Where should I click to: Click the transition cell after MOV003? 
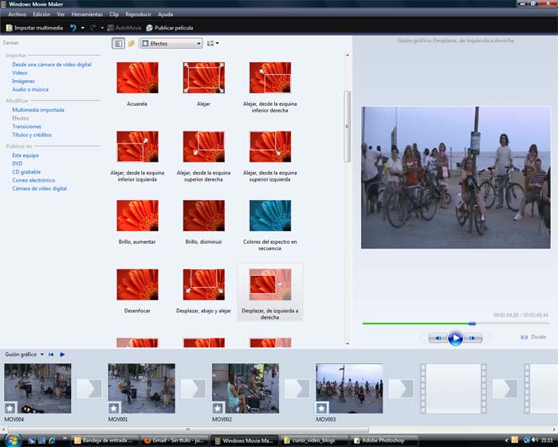click(x=401, y=389)
